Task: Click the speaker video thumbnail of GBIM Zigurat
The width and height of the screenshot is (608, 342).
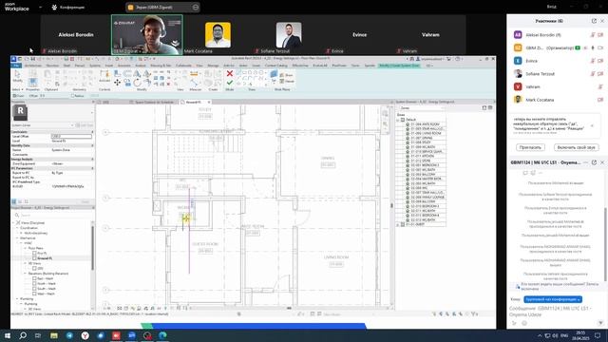Action: [x=147, y=34]
